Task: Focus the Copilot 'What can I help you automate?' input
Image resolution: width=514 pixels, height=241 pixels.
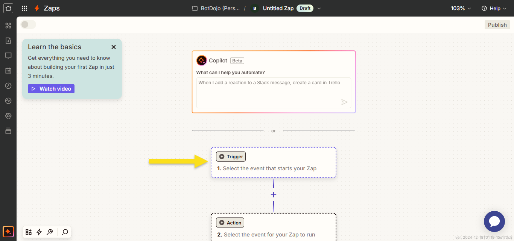Action: tap(274, 93)
